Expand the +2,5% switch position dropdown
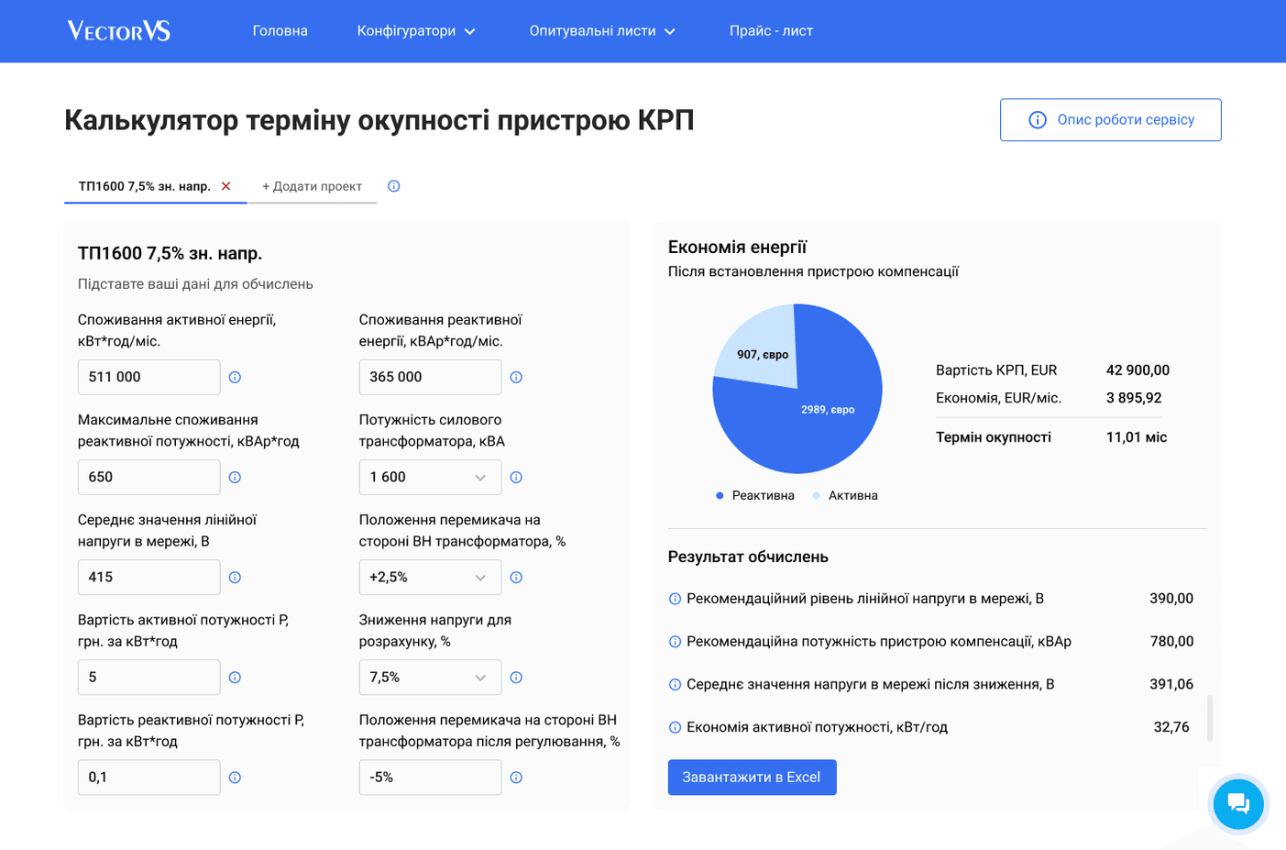Screen dimensions: 1286x850 click(430, 577)
